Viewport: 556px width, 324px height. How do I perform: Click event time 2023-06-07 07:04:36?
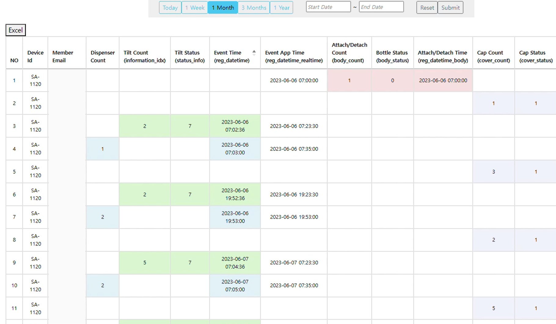tap(235, 263)
